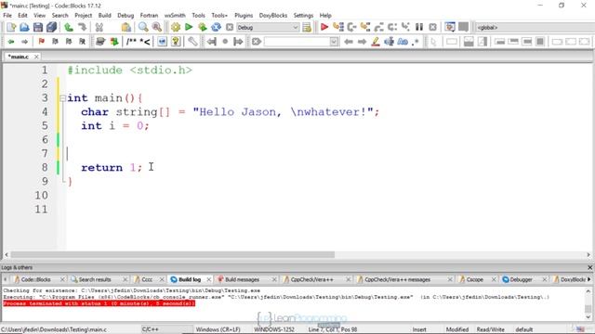
Task: Select the main.c editor tab
Action: tap(19, 57)
